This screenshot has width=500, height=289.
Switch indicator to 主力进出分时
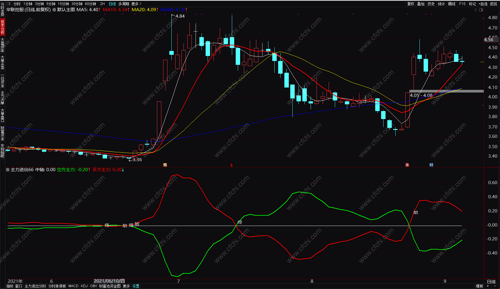35,286
